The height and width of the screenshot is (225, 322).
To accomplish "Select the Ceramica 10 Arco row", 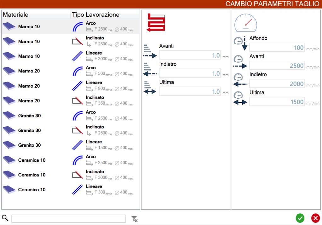I will click(x=71, y=160).
